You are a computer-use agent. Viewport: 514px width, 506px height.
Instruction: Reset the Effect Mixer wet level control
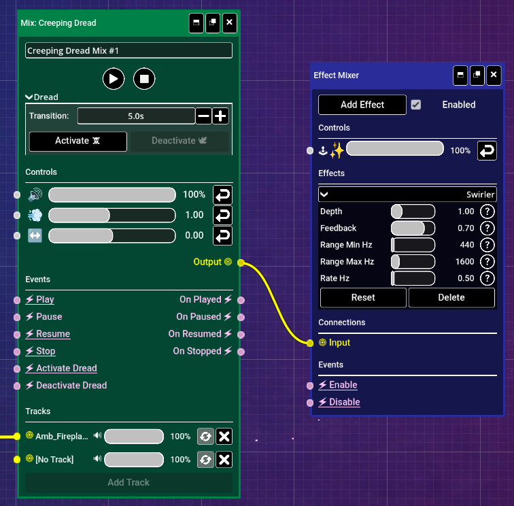pyautogui.click(x=486, y=150)
